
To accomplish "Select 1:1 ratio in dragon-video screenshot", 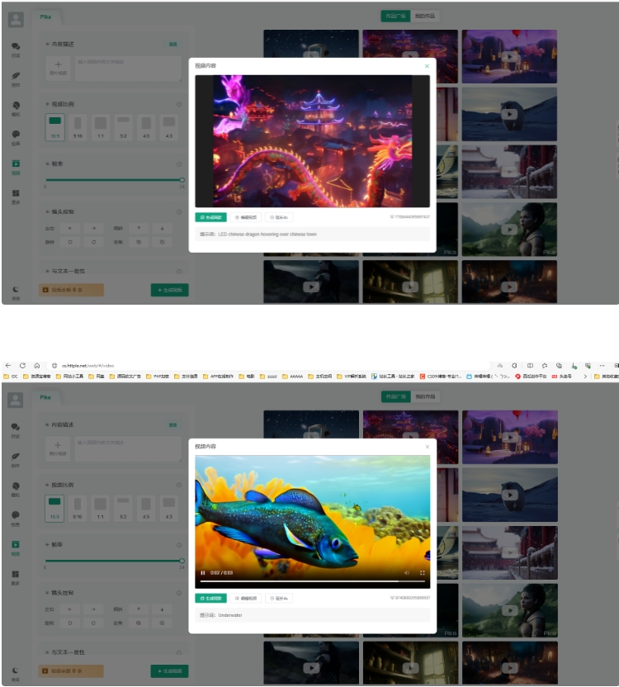I will [101, 127].
